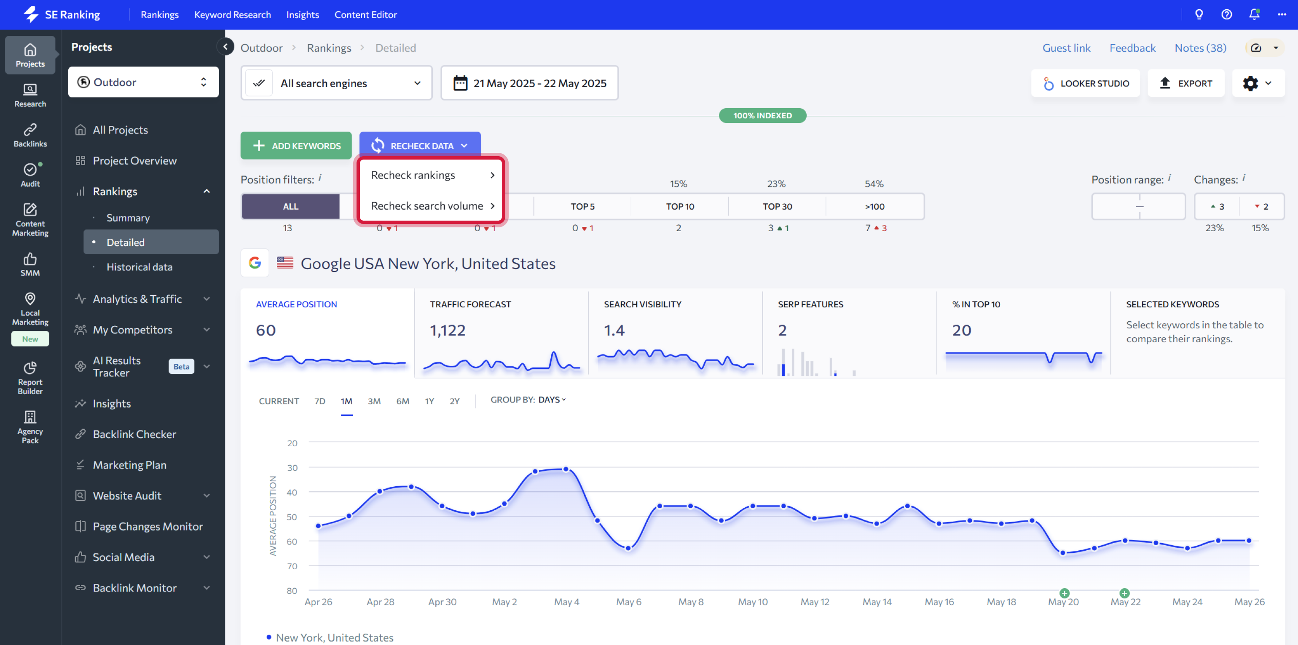
Task: Click the Add Keywords button
Action: 296,146
